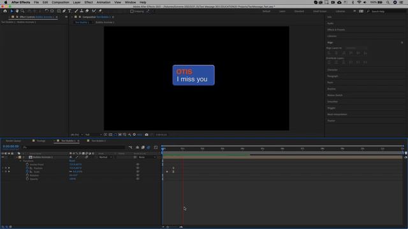Switch to Default workspace

click(266, 11)
